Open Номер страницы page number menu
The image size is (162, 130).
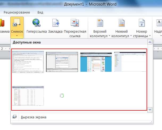pos(142,28)
